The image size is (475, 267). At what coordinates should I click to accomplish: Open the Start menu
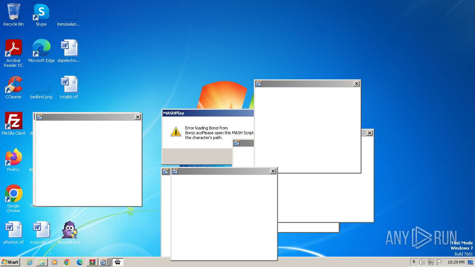tap(10, 262)
